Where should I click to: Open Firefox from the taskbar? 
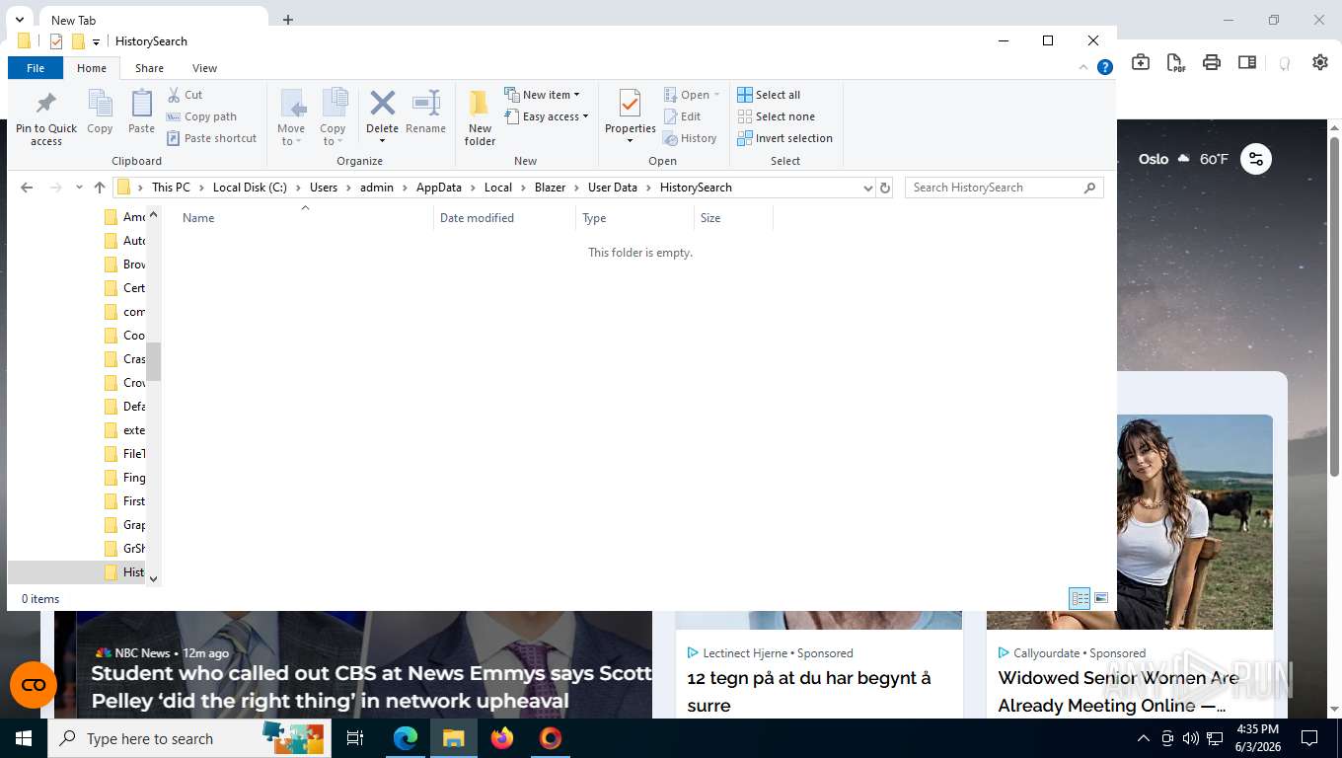(502, 738)
